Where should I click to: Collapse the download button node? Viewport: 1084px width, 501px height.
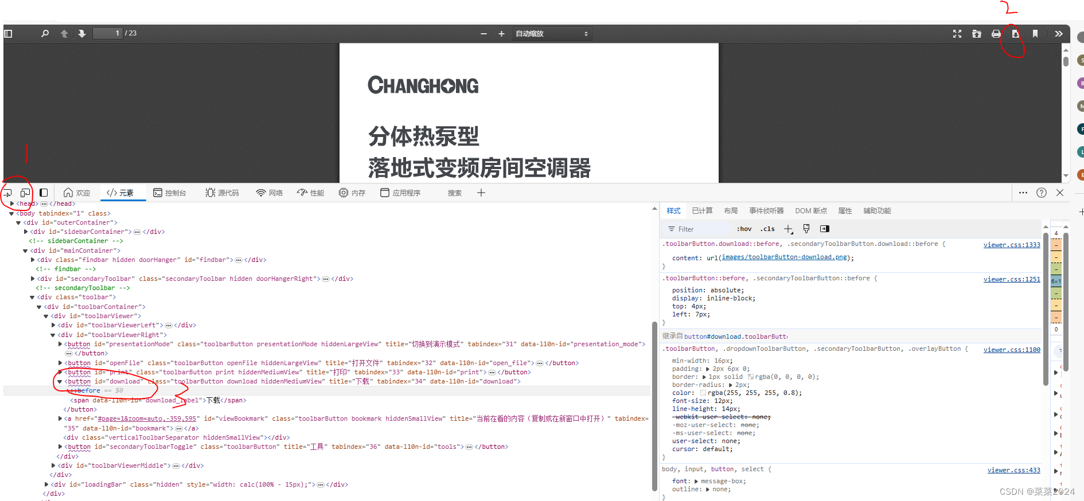click(60, 381)
